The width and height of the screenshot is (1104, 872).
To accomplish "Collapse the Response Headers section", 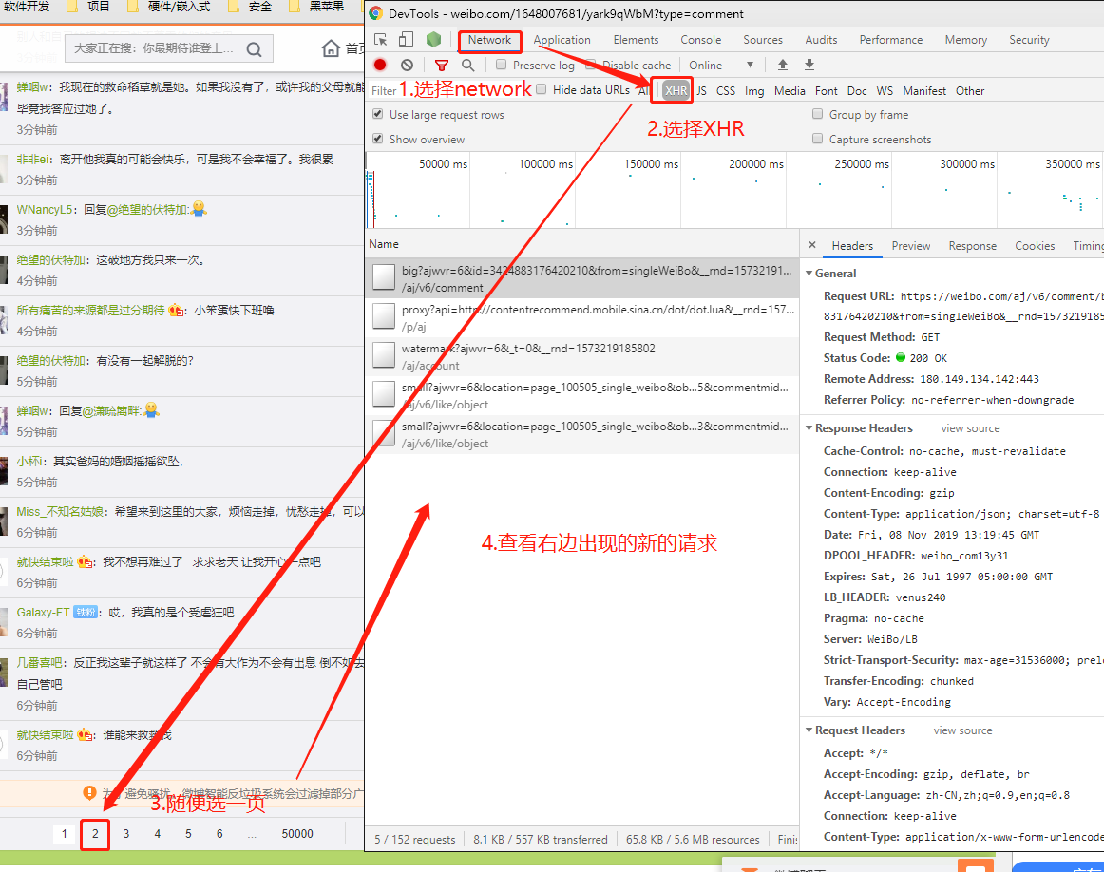I will click(809, 427).
